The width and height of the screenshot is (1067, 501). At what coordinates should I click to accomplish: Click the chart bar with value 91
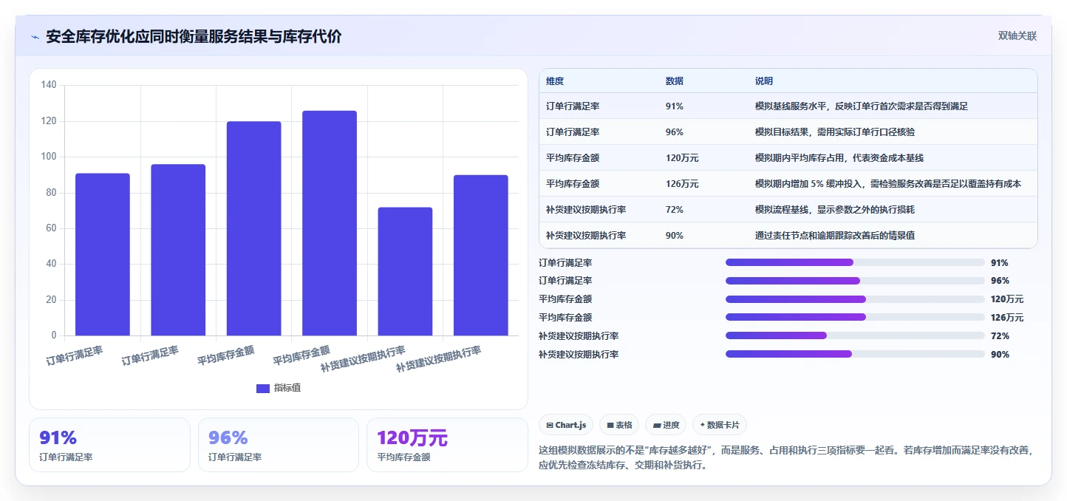[103, 254]
